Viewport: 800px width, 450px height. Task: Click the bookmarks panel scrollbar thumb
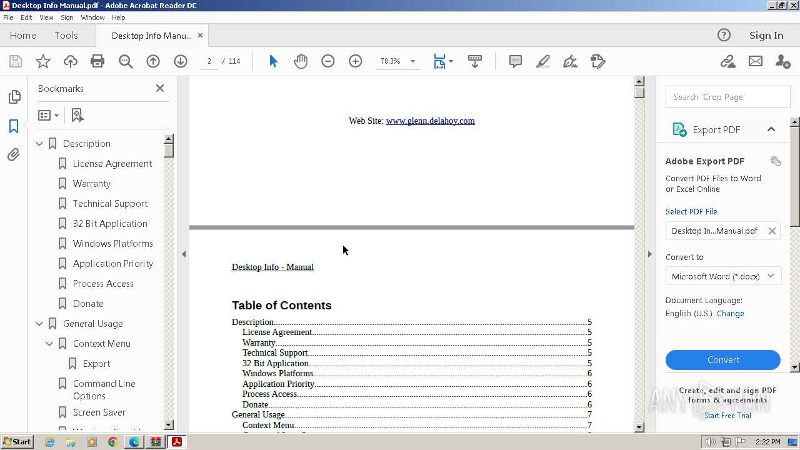pos(169,150)
